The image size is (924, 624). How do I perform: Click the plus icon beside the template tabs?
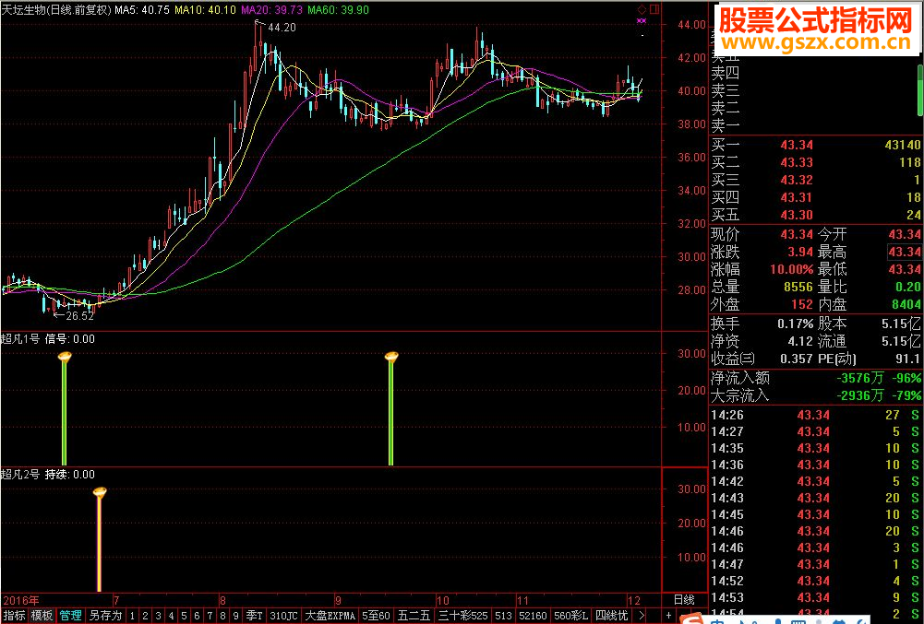point(669,616)
